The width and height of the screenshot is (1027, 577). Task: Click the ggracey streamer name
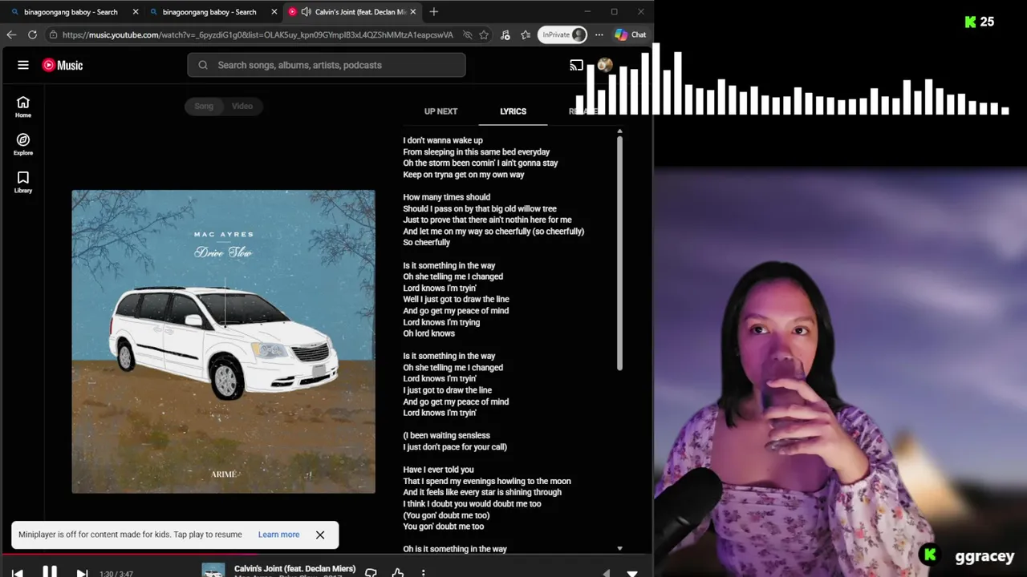[x=984, y=556]
